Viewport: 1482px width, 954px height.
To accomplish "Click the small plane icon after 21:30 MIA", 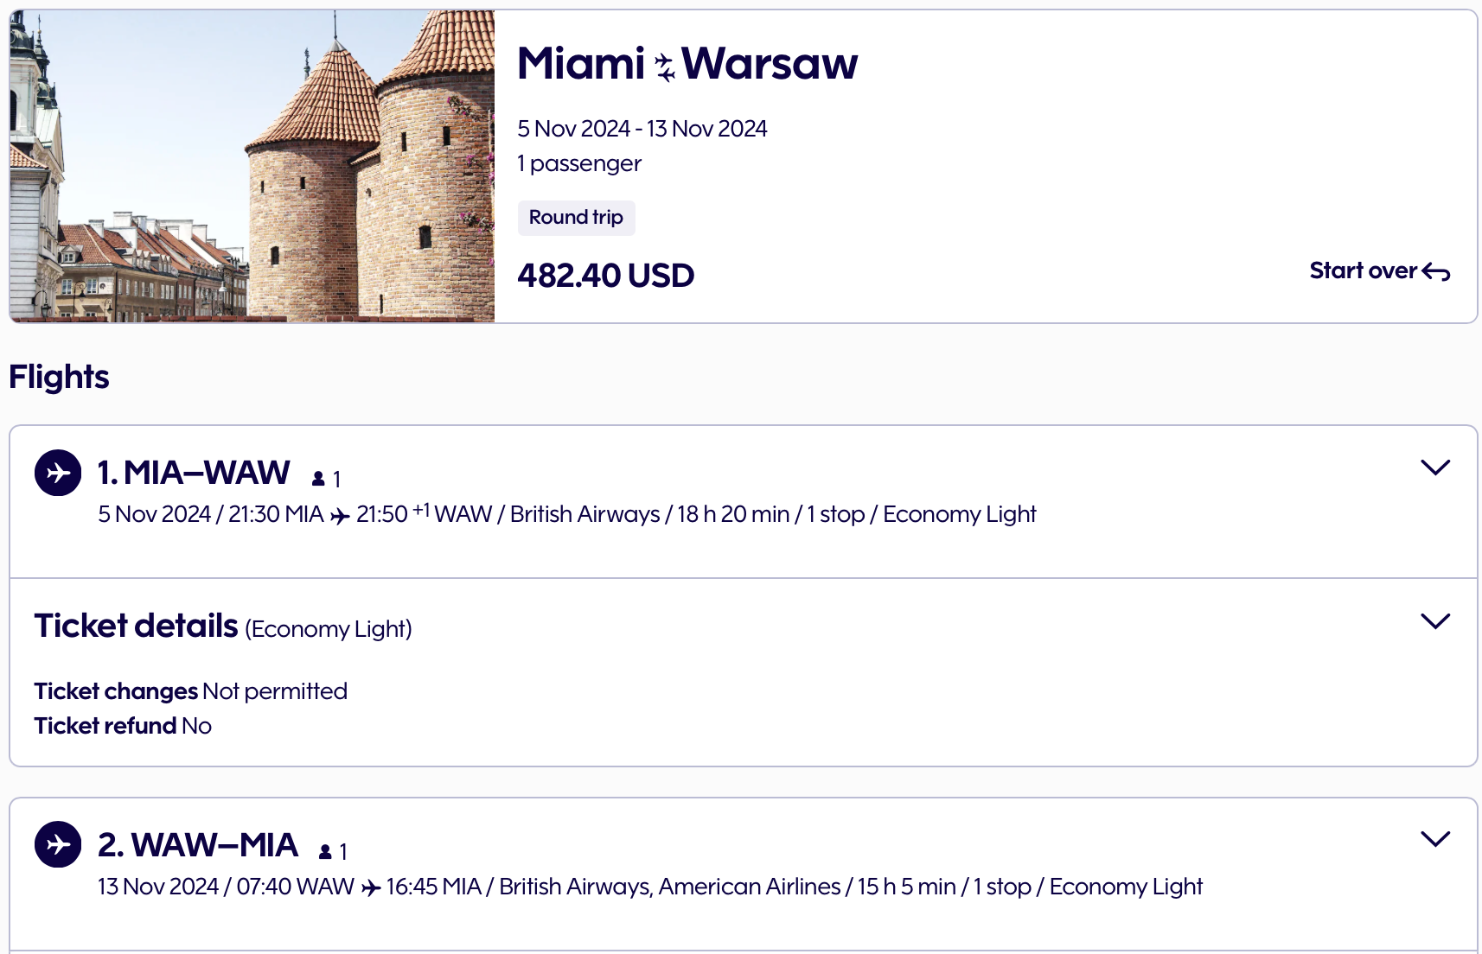I will point(340,517).
